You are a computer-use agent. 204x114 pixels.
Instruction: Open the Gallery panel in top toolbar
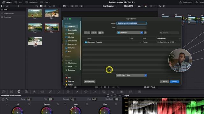point(7,2)
